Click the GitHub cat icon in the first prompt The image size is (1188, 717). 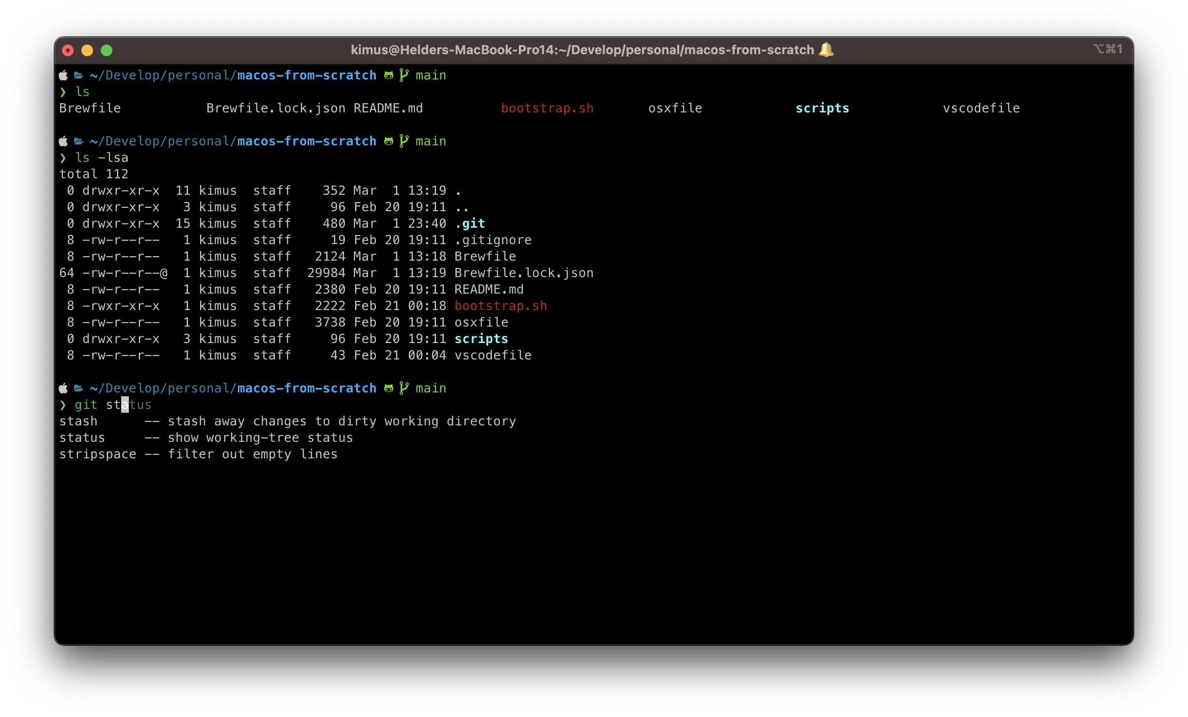389,75
